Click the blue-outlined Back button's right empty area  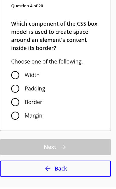click(89, 169)
